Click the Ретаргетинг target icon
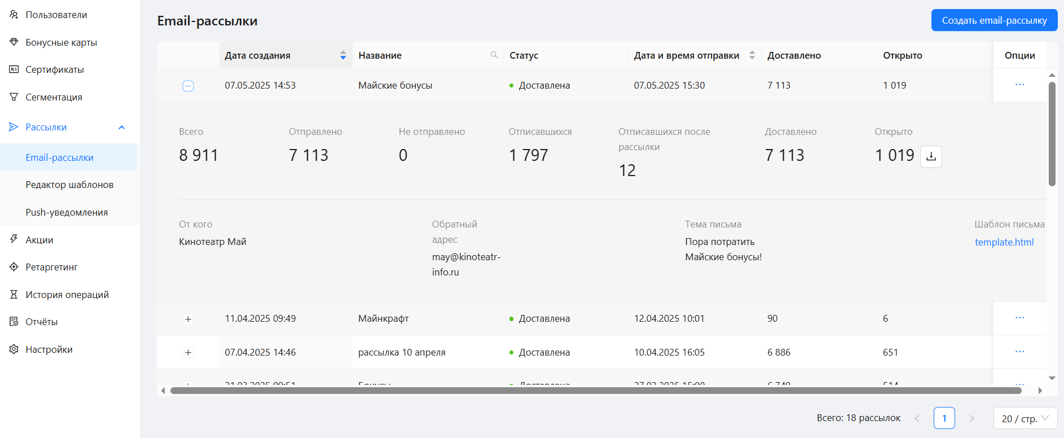Viewport: 1064px width, 438px height. pyautogui.click(x=14, y=267)
